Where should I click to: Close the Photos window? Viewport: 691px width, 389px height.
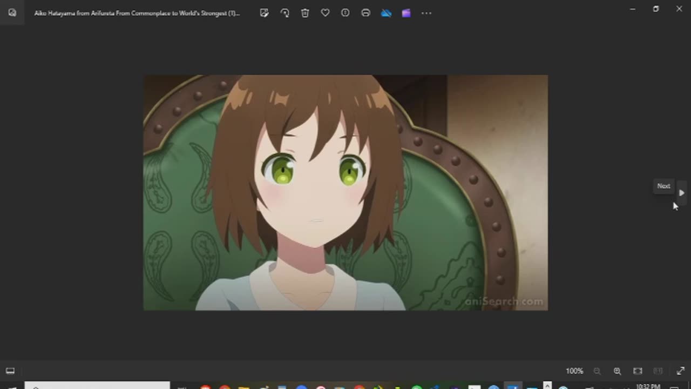pyautogui.click(x=679, y=9)
